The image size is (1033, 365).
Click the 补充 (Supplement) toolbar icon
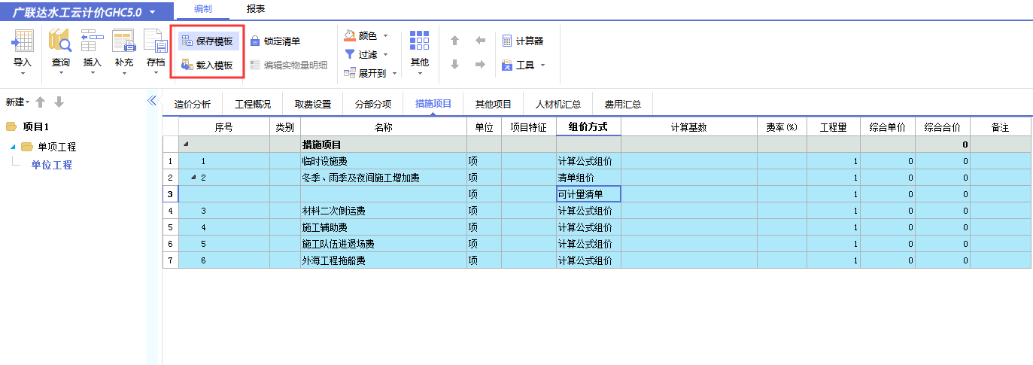pyautogui.click(x=123, y=41)
